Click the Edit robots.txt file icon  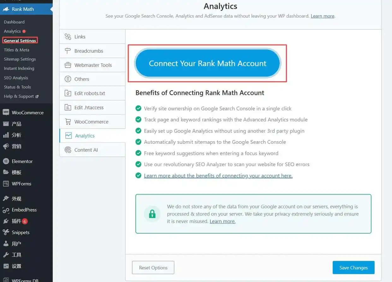click(x=68, y=93)
